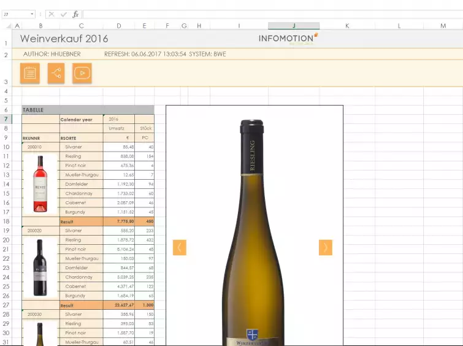The image size is (463, 346).
Task: Open the Name Box dropdown arrow
Action: (32, 14)
